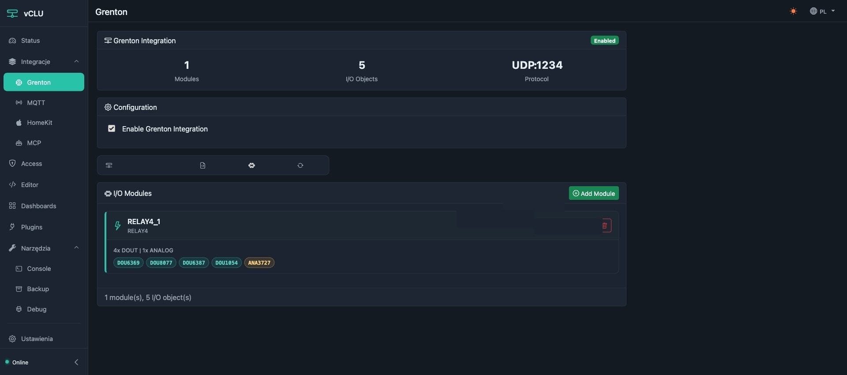
Task: Switch to the network server tab icon
Action: [109, 165]
